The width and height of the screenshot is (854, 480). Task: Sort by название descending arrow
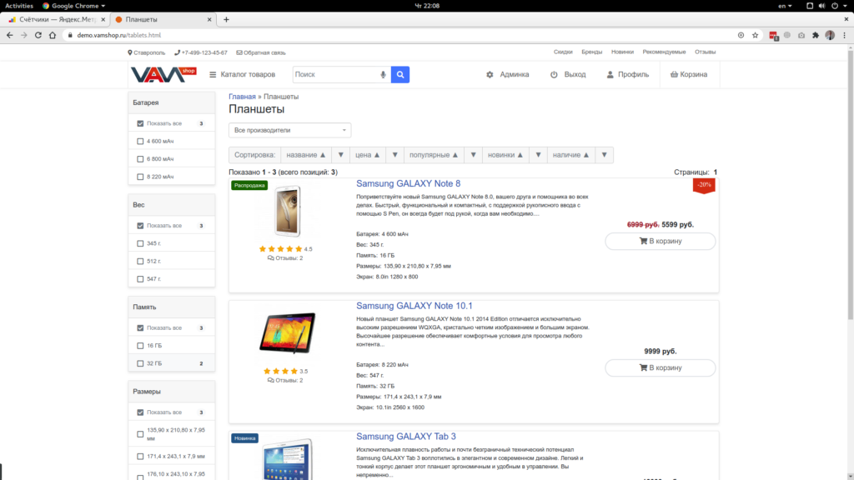(x=341, y=155)
